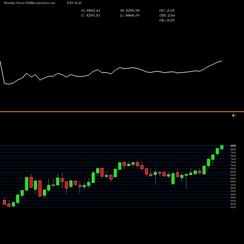Click the 'OH: 2.64' reading
The height and width of the screenshot is (244, 244).
(167, 16)
